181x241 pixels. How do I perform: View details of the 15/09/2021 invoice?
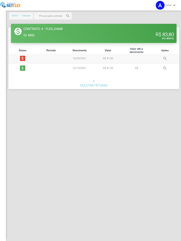pos(165,58)
